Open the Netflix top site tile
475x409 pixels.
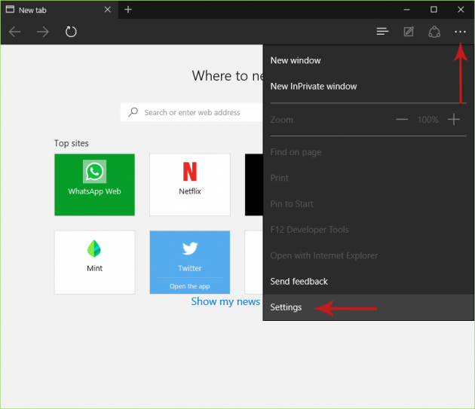coord(190,185)
